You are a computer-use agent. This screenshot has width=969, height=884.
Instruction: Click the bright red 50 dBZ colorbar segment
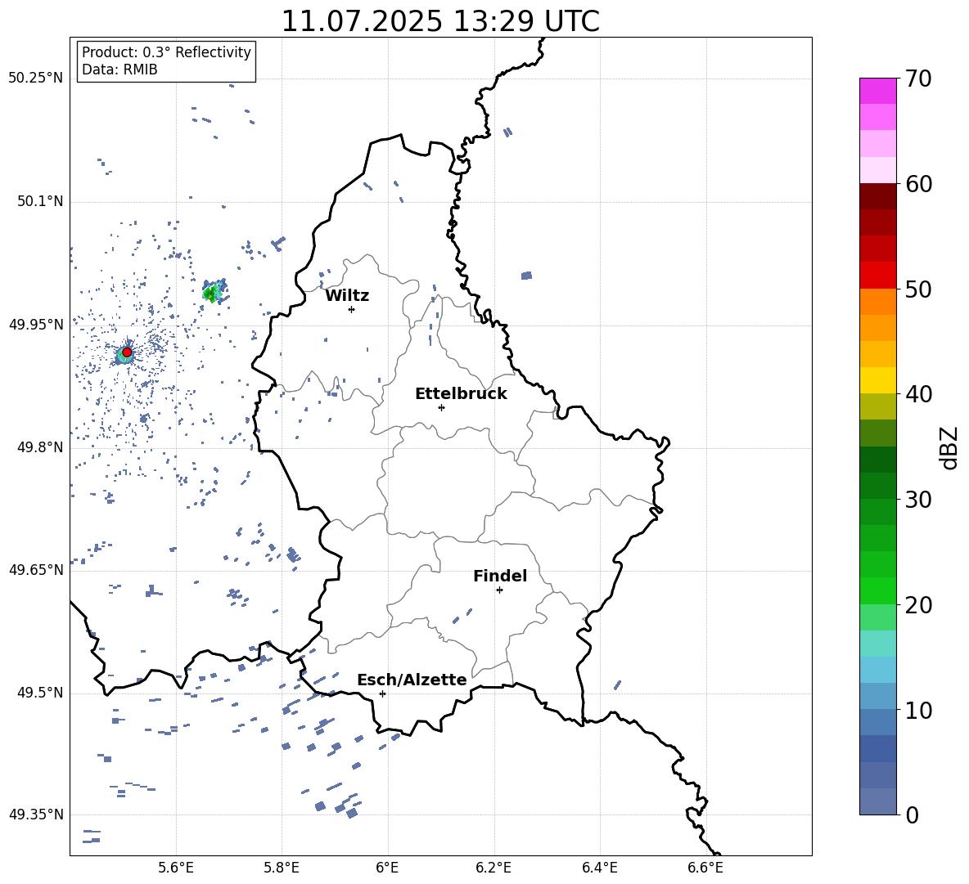tap(878, 276)
